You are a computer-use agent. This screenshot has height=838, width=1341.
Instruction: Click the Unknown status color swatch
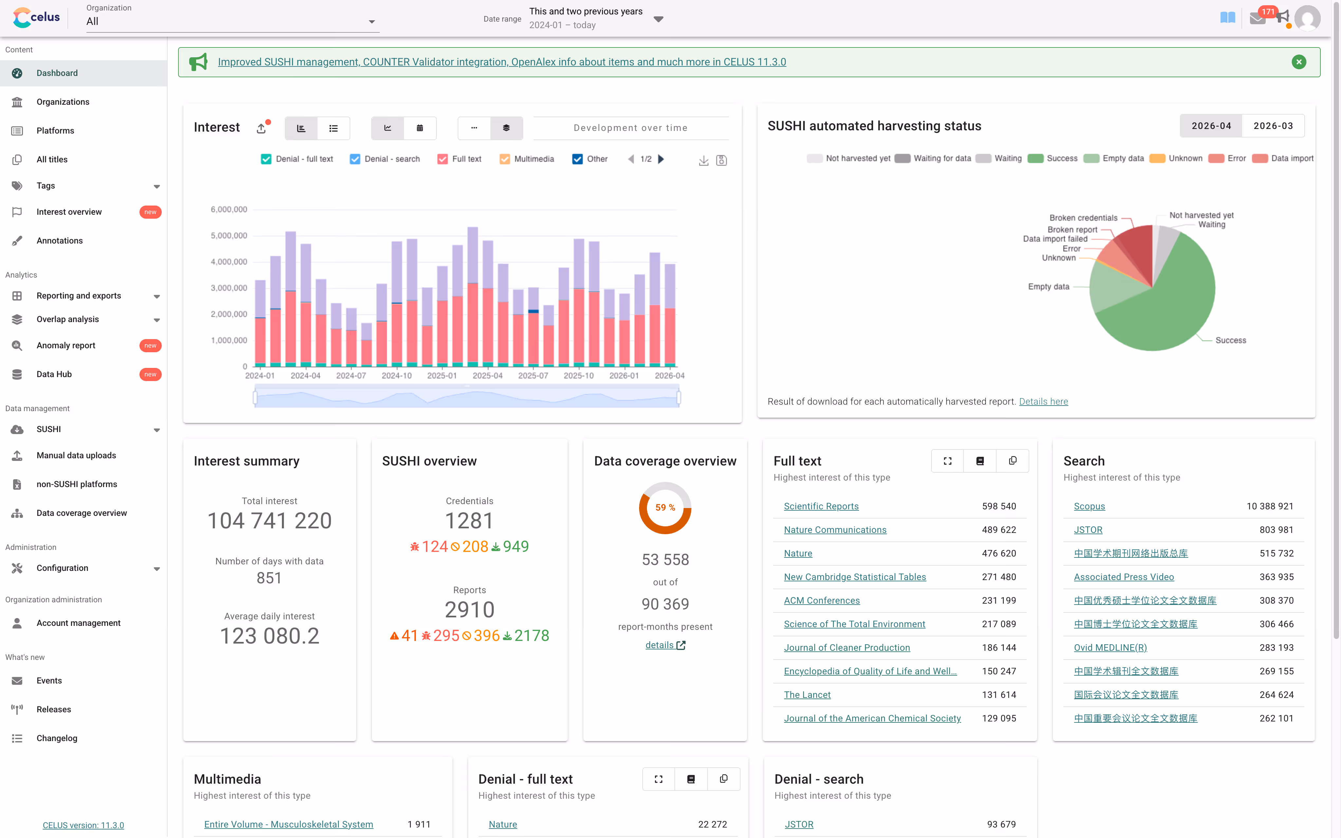(1157, 158)
